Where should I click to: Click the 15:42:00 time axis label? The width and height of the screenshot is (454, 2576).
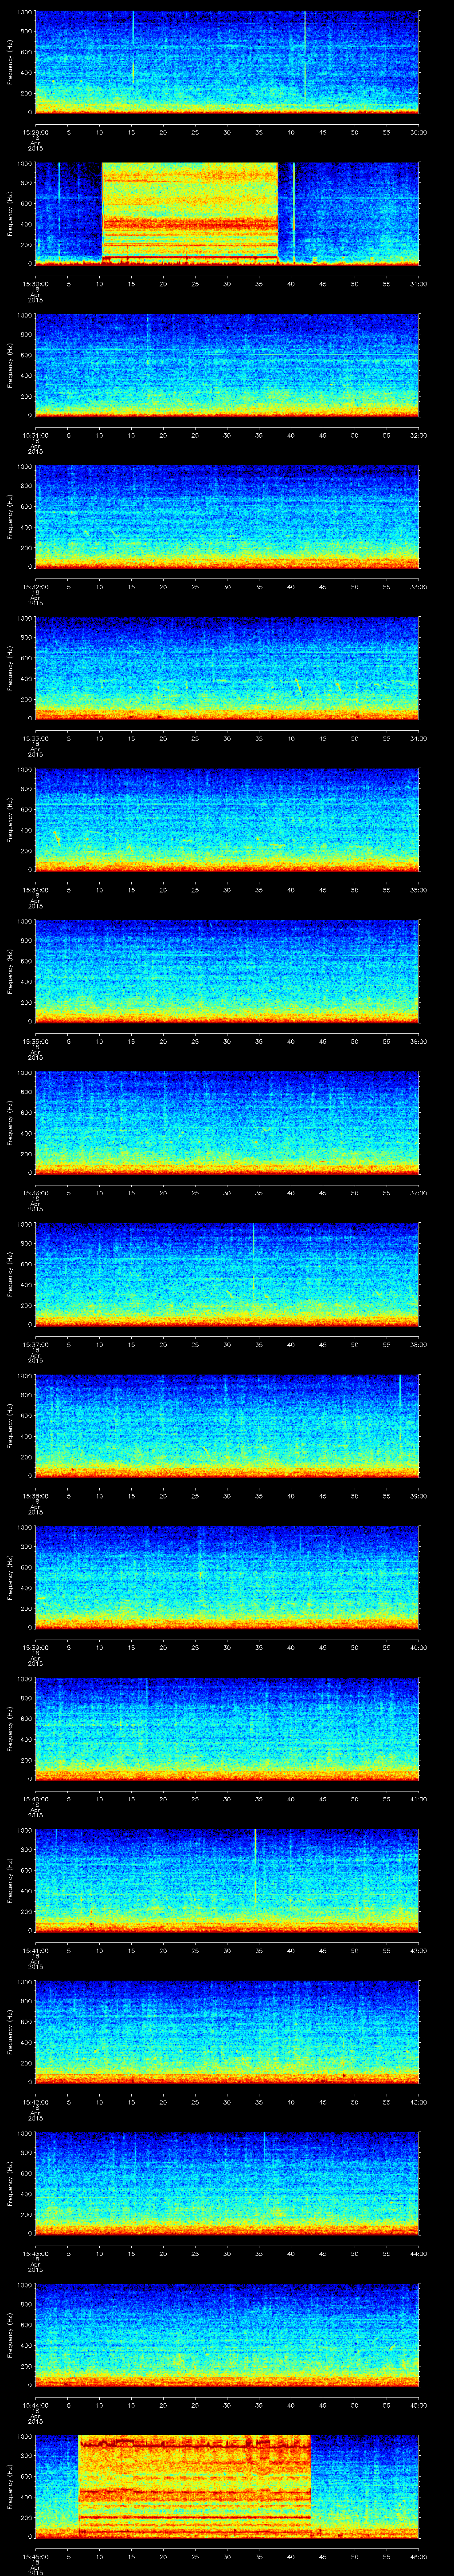pos(35,2101)
